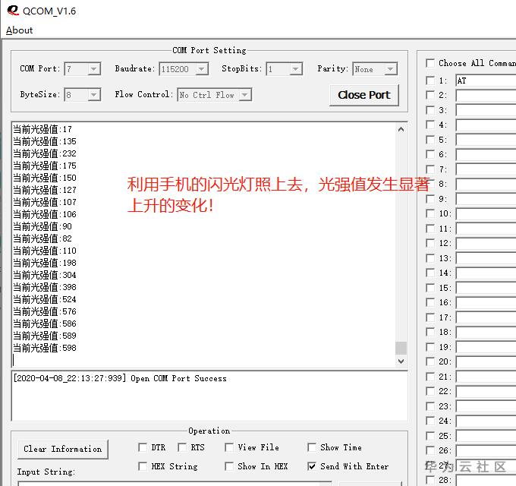Click the receive area scrollbar thumb
Screen dimensions: 516x486
pos(401,348)
